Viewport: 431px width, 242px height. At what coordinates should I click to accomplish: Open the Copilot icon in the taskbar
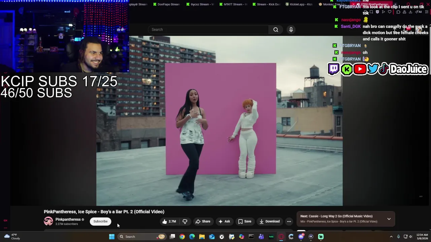(x=241, y=237)
